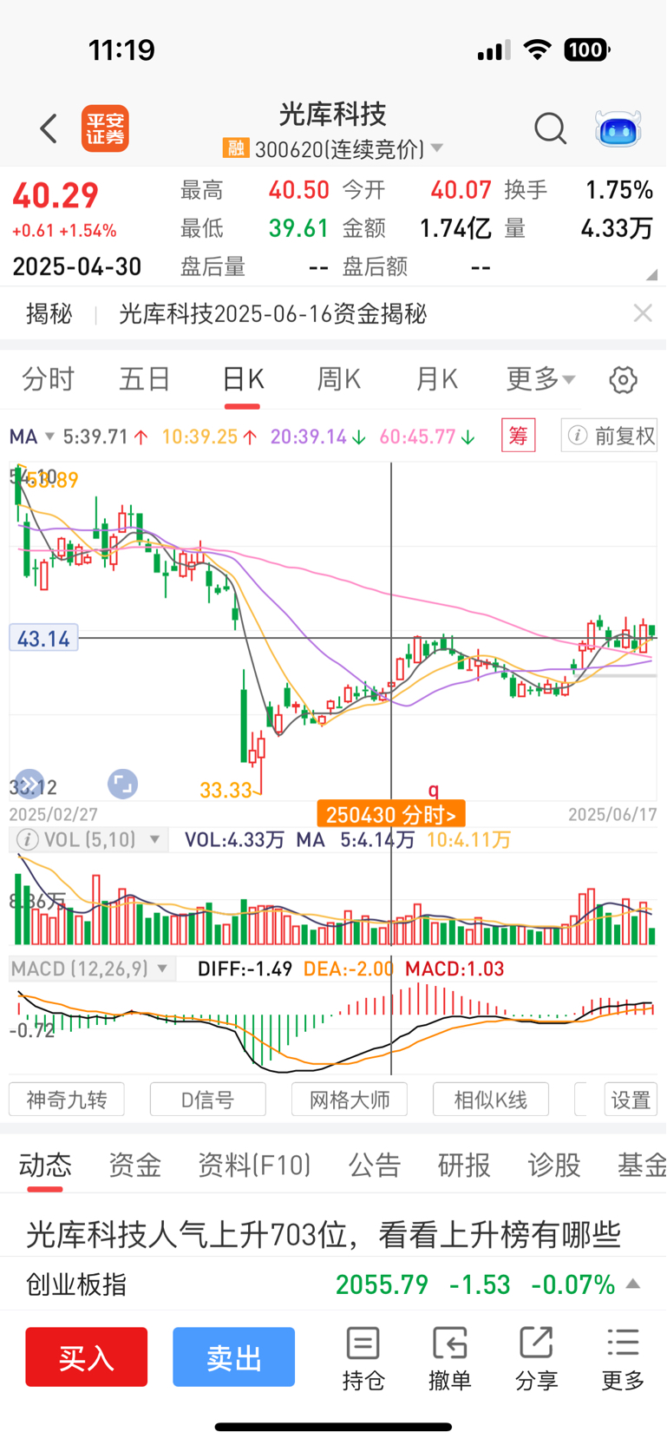This screenshot has width=667, height=1445.
Task: Open the MA indicator dropdown
Action: pyautogui.click(x=32, y=437)
